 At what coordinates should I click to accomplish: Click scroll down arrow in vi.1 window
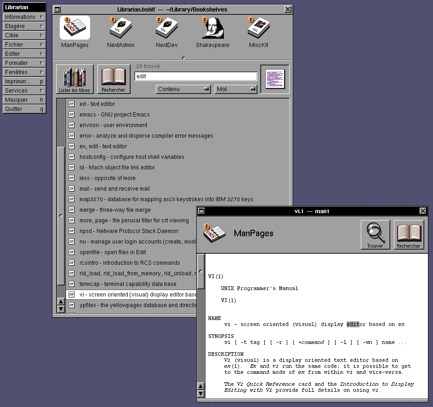coord(201,394)
